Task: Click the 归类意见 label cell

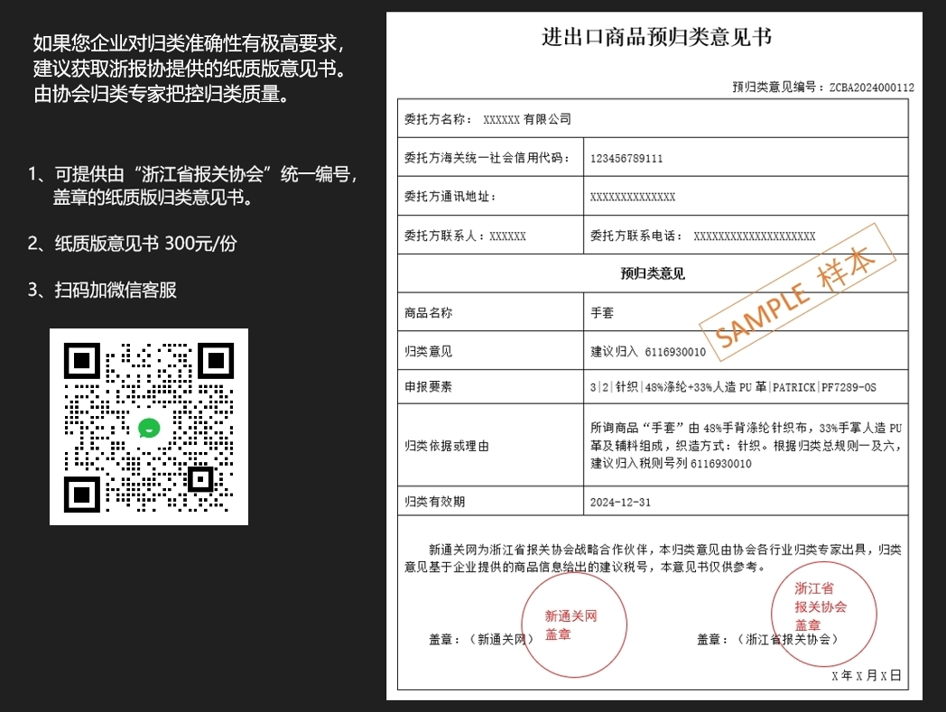Action: point(490,350)
